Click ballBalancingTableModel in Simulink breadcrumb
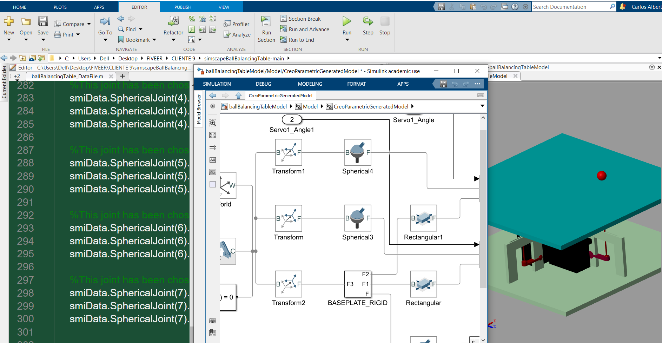The height and width of the screenshot is (343, 662). click(x=258, y=106)
